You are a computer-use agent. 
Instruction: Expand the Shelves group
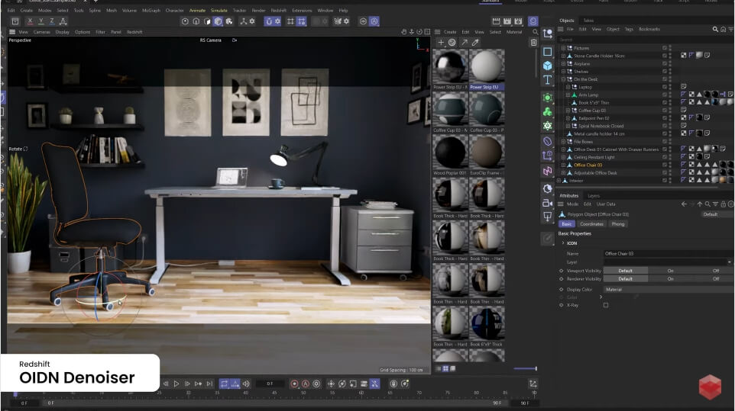563,72
